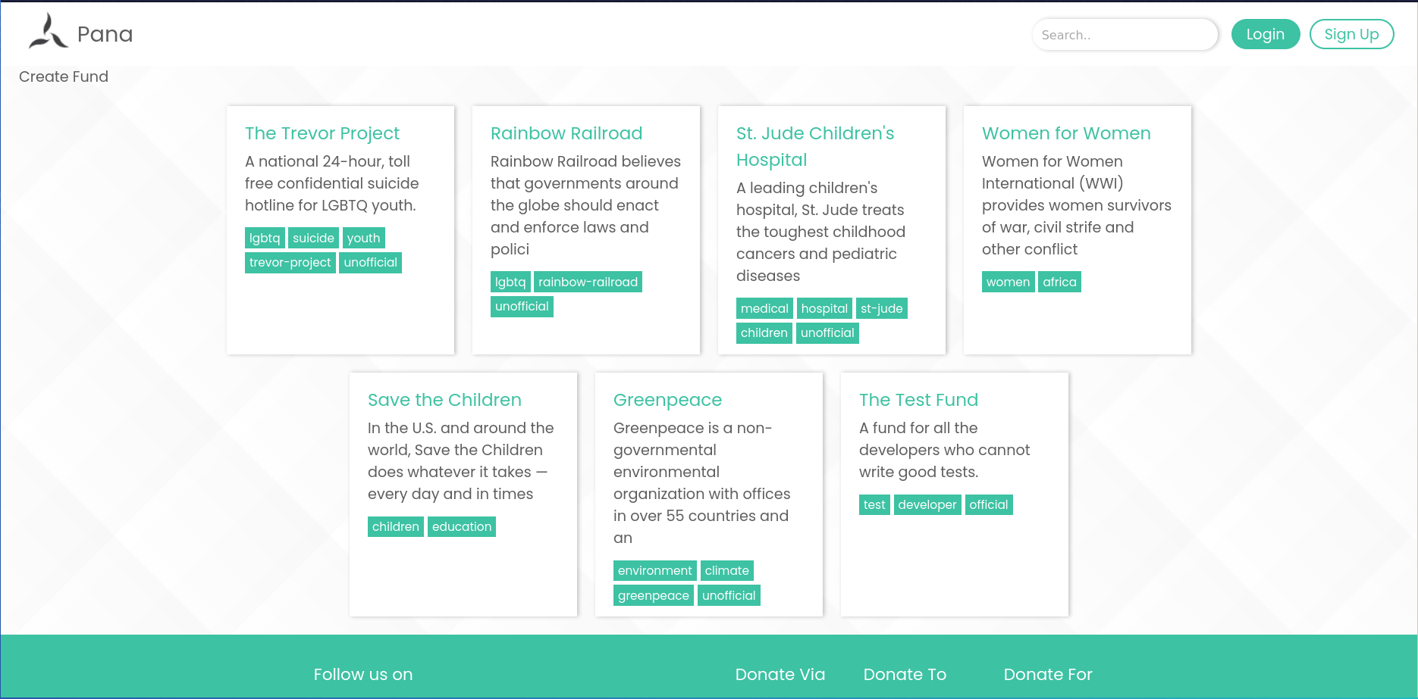
Task: Open the Rainbow Railroad fund title
Action: click(566, 133)
